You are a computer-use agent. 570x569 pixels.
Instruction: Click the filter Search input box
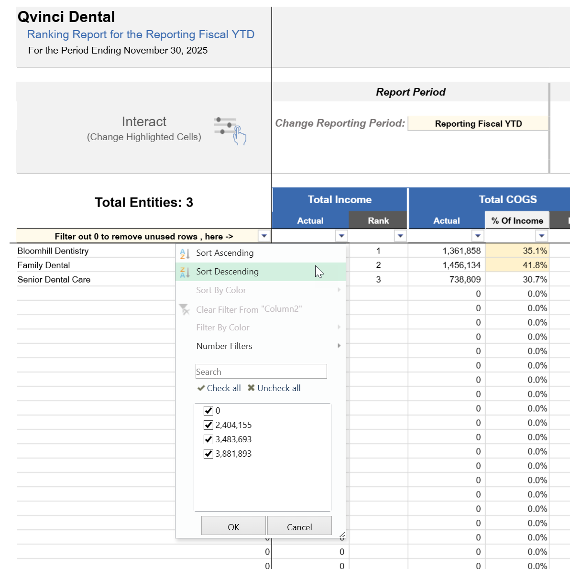(x=261, y=372)
